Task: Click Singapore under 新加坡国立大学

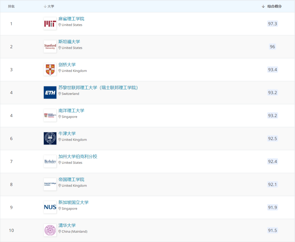Action: [x=69, y=208]
